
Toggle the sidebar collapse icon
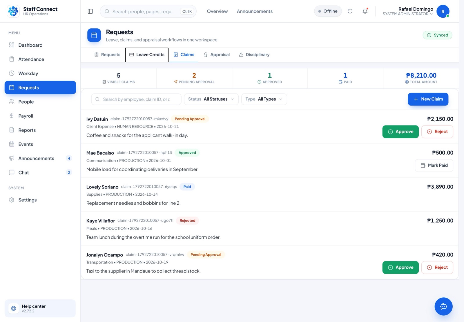(x=90, y=11)
